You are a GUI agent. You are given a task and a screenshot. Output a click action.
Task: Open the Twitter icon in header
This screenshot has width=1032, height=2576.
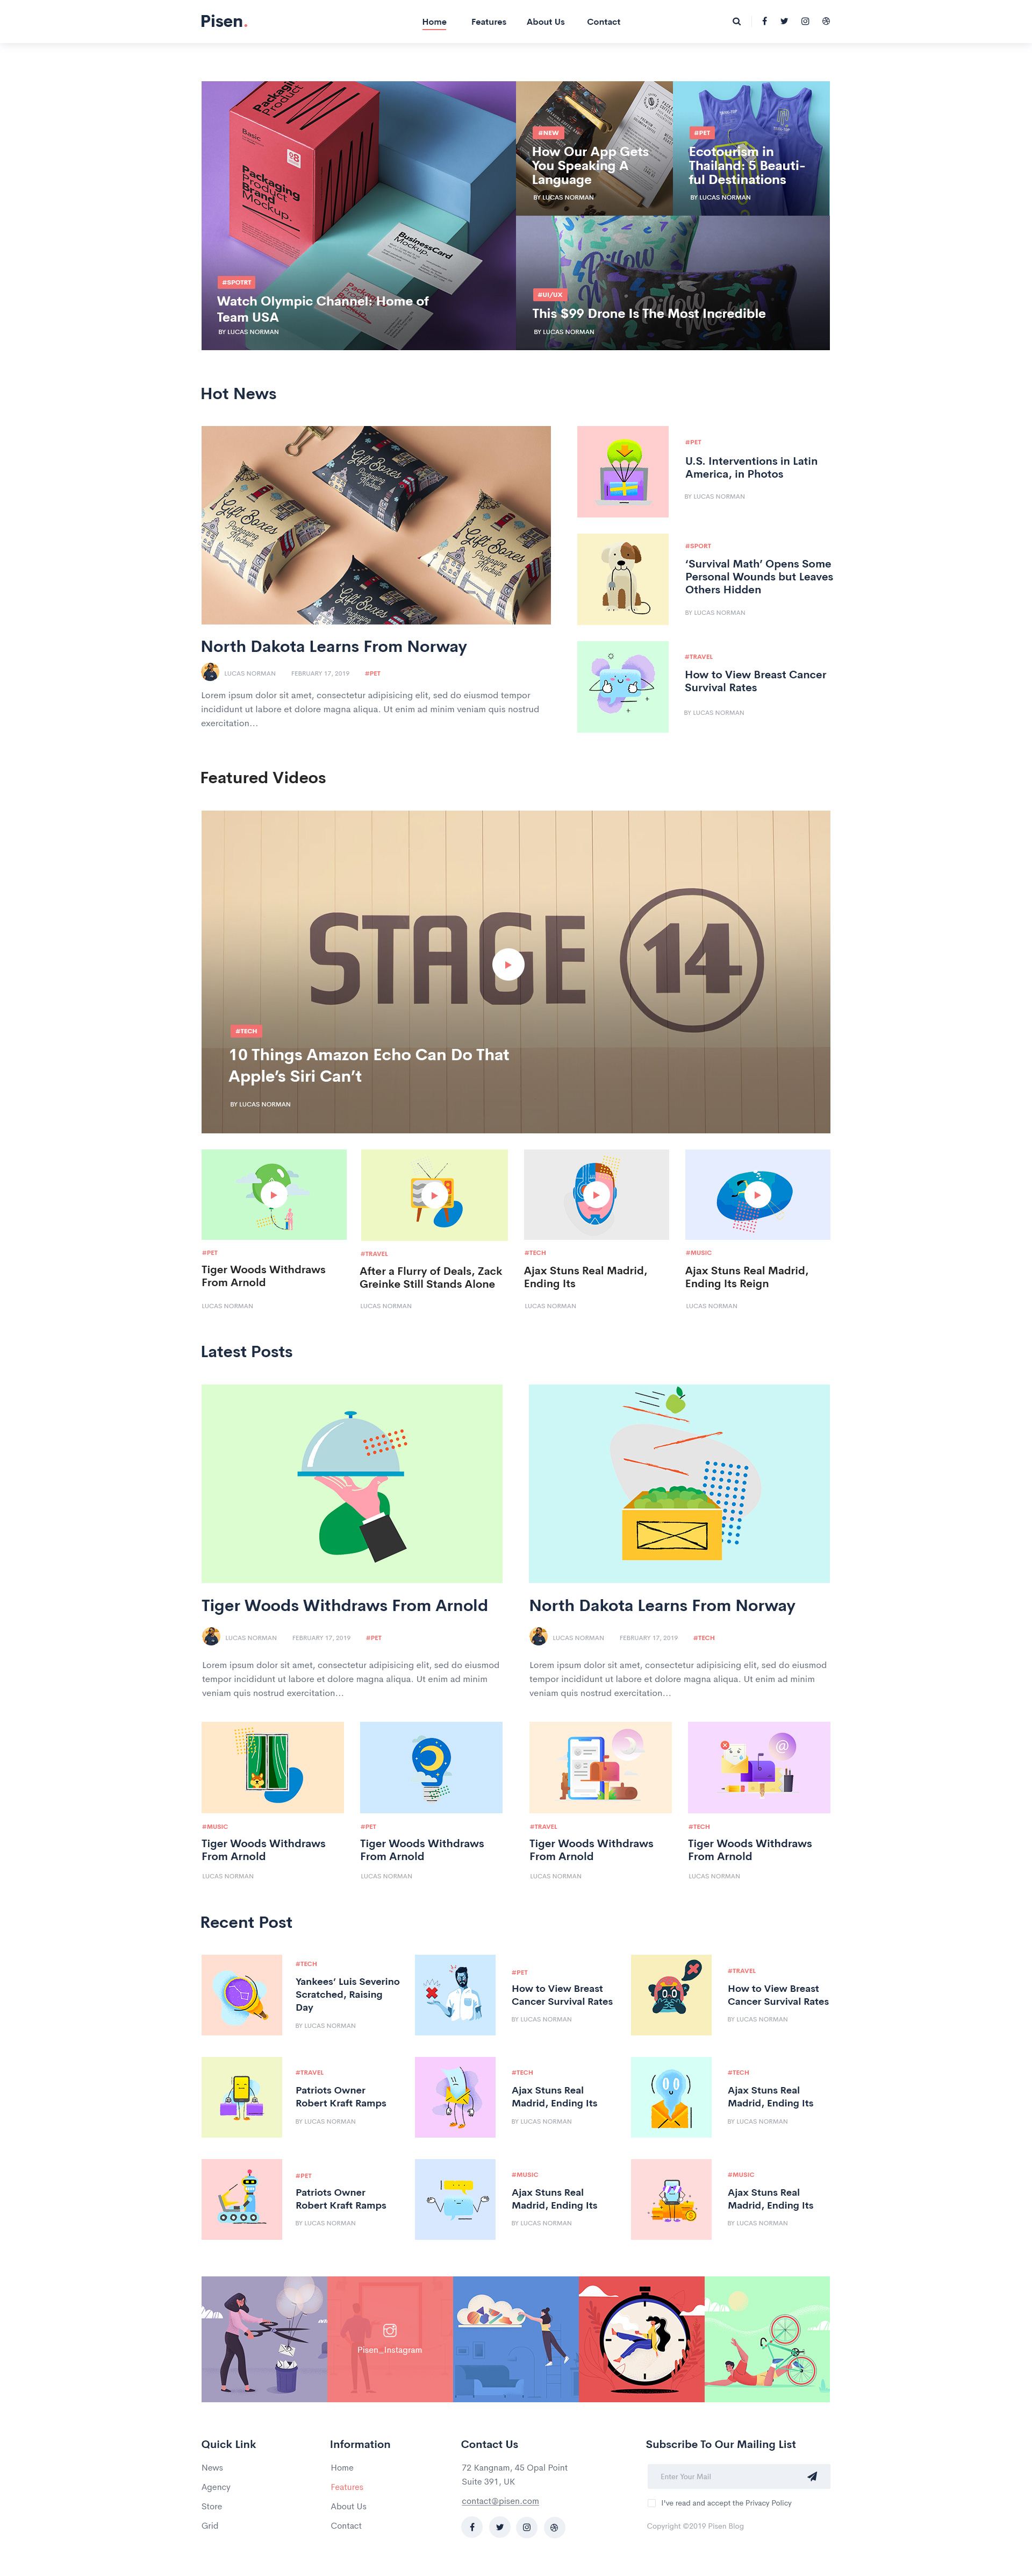784,21
